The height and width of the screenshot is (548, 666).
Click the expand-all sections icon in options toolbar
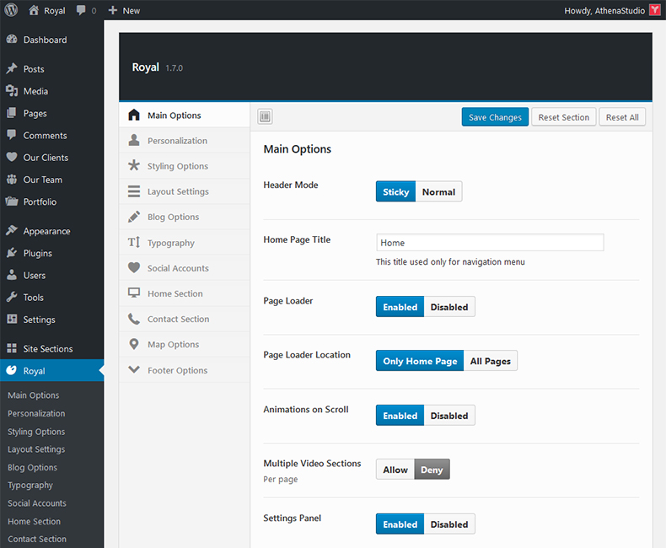(265, 116)
